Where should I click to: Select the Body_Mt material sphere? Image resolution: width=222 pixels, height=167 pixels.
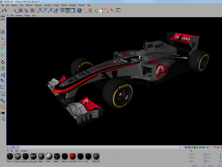click(x=96, y=157)
